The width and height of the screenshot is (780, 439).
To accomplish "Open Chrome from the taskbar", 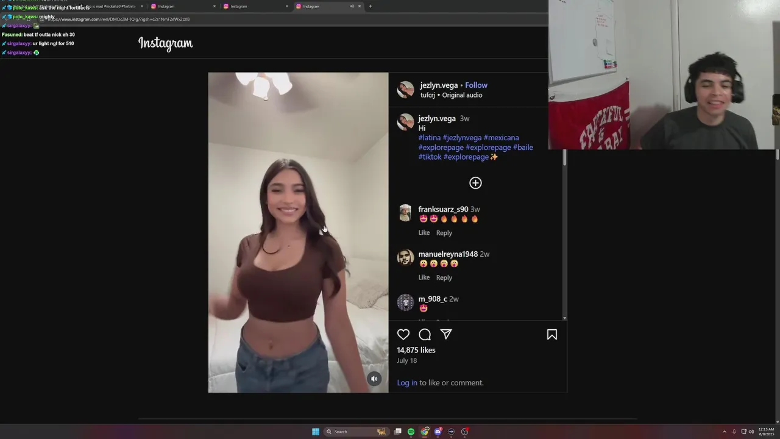I will [425, 432].
